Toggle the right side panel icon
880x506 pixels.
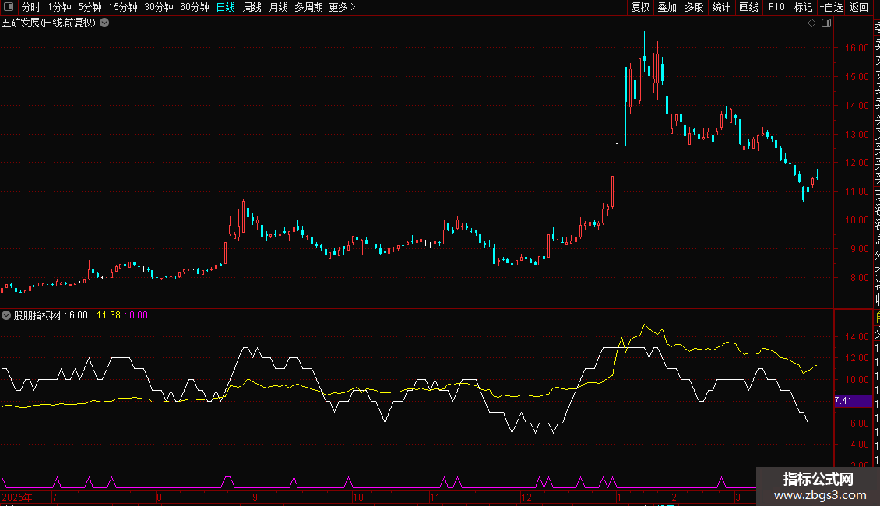point(826,23)
